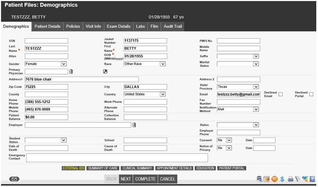Open the Notice of Privacy dropdown
318x187 pixels.
click(x=224, y=148)
